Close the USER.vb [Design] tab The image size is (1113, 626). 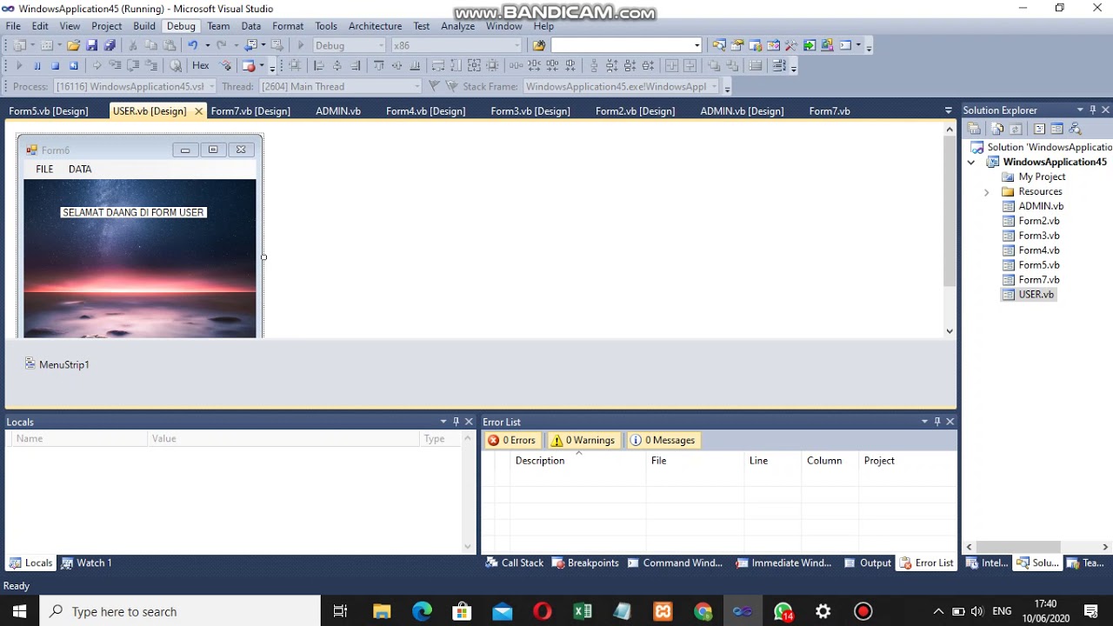[x=198, y=110]
